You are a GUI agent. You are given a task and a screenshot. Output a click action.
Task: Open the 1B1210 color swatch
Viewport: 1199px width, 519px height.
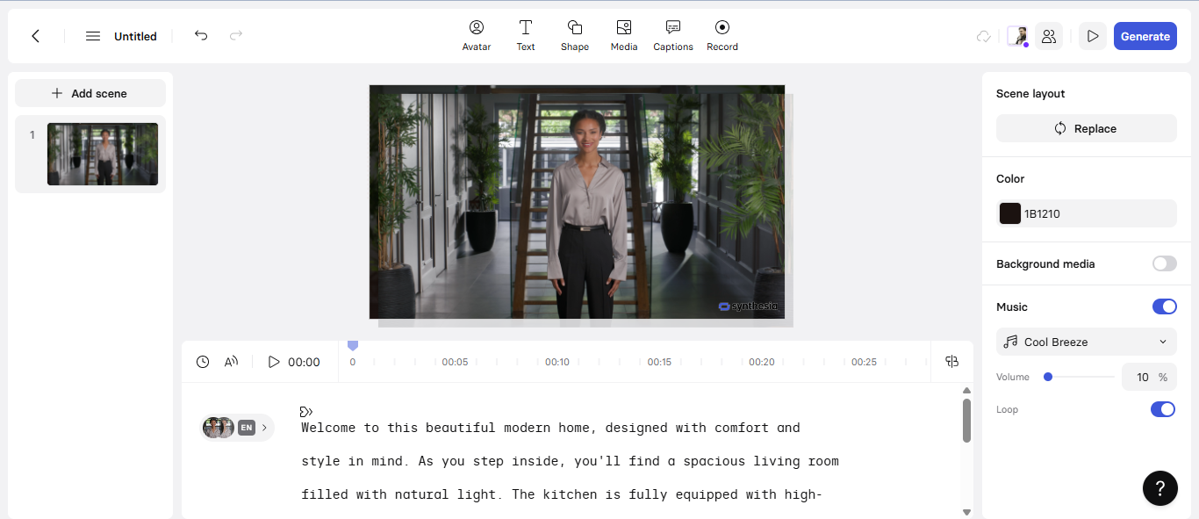(1010, 213)
